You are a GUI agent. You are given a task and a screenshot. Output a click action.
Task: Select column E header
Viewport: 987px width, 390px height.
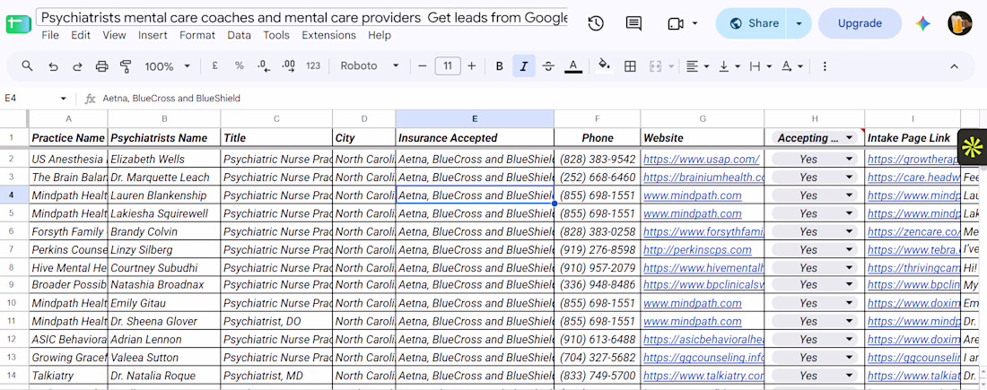pos(475,118)
